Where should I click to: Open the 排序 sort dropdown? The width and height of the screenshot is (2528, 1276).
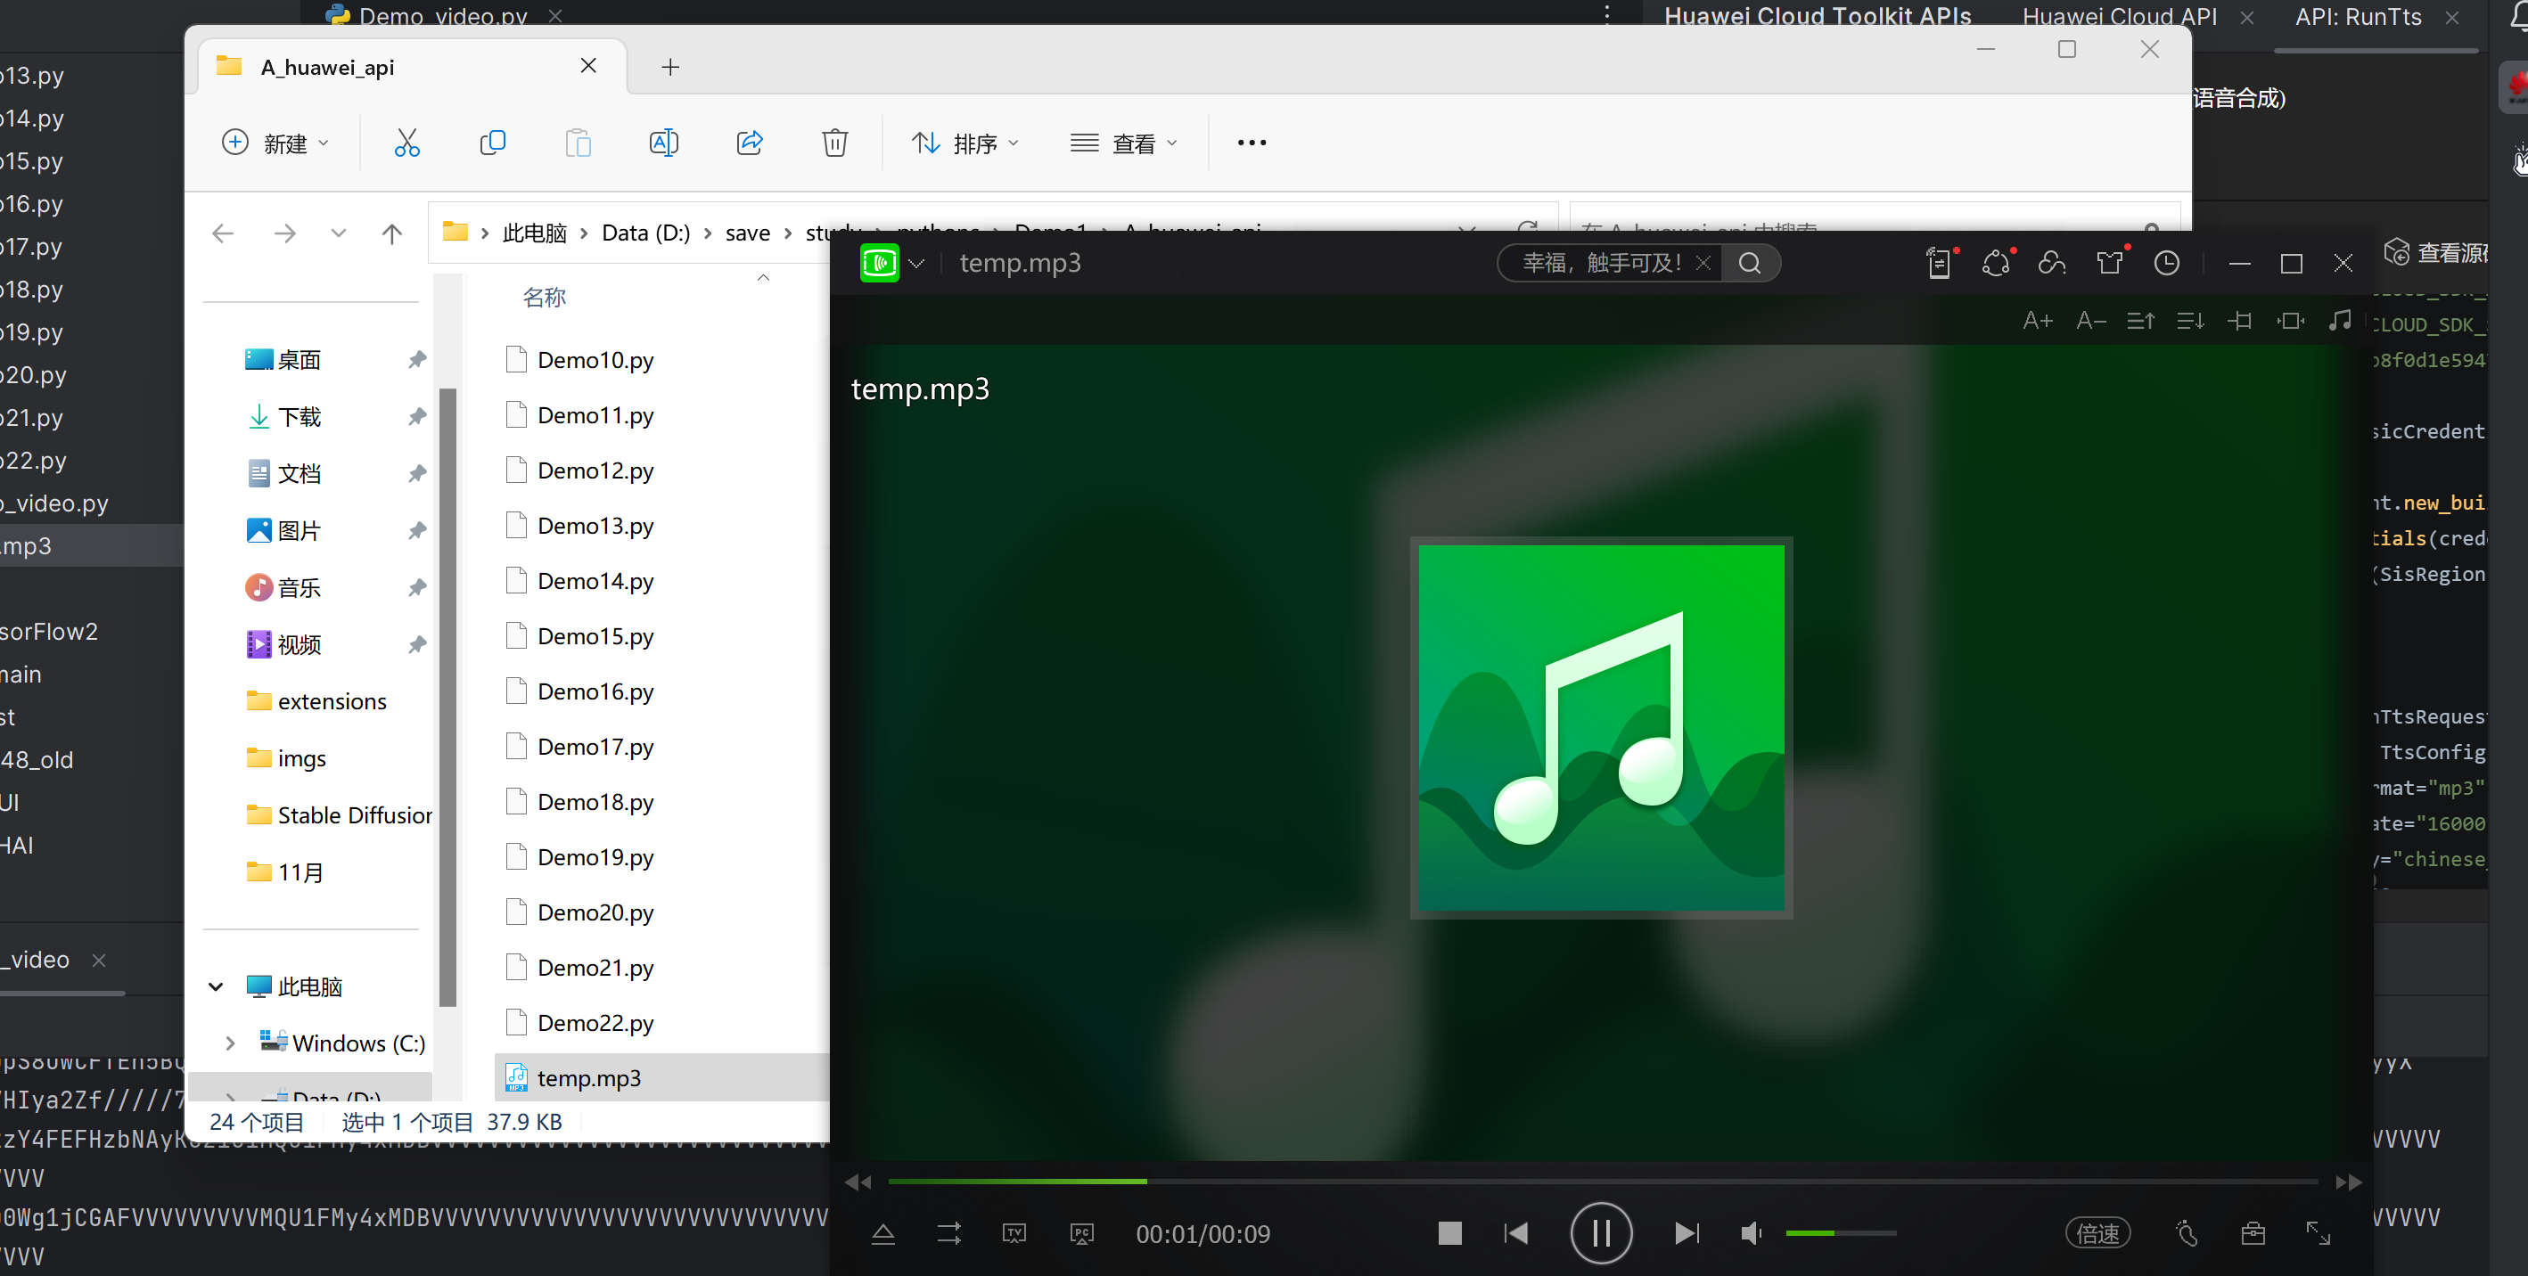pyautogui.click(x=965, y=143)
